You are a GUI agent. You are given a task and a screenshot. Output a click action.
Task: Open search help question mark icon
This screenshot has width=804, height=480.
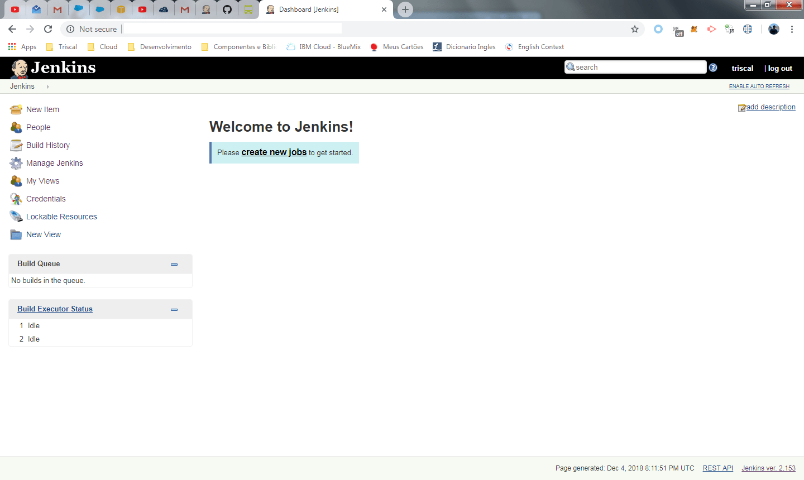point(713,68)
